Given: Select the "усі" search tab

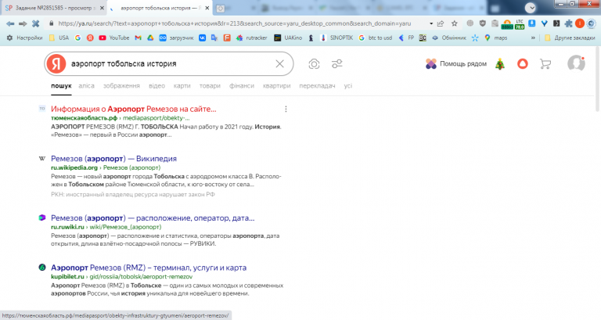Looking at the screenshot, I should [x=347, y=86].
